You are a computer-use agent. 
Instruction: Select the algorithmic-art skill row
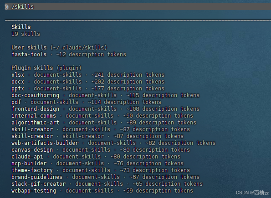click(x=104, y=123)
